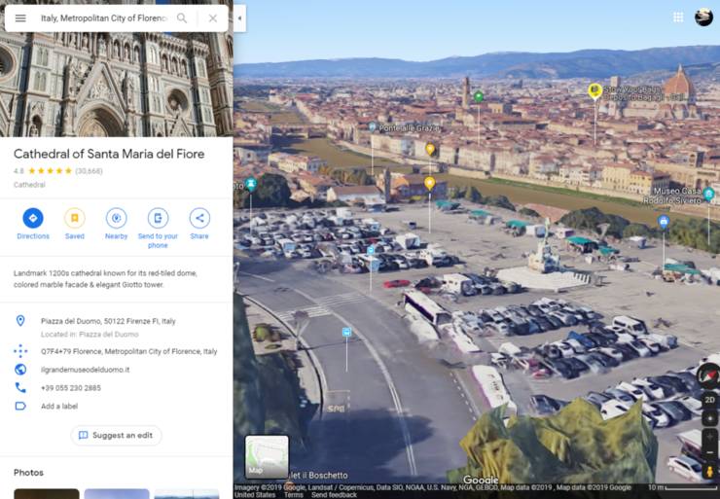720x499 pixels.
Task: Click the compass to reset orientation
Action: coord(709,375)
